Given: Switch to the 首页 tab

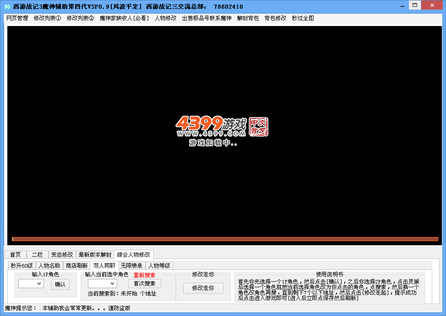Looking at the screenshot, I should [16, 255].
